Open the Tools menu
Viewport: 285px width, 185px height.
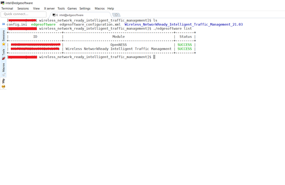pos(61,9)
